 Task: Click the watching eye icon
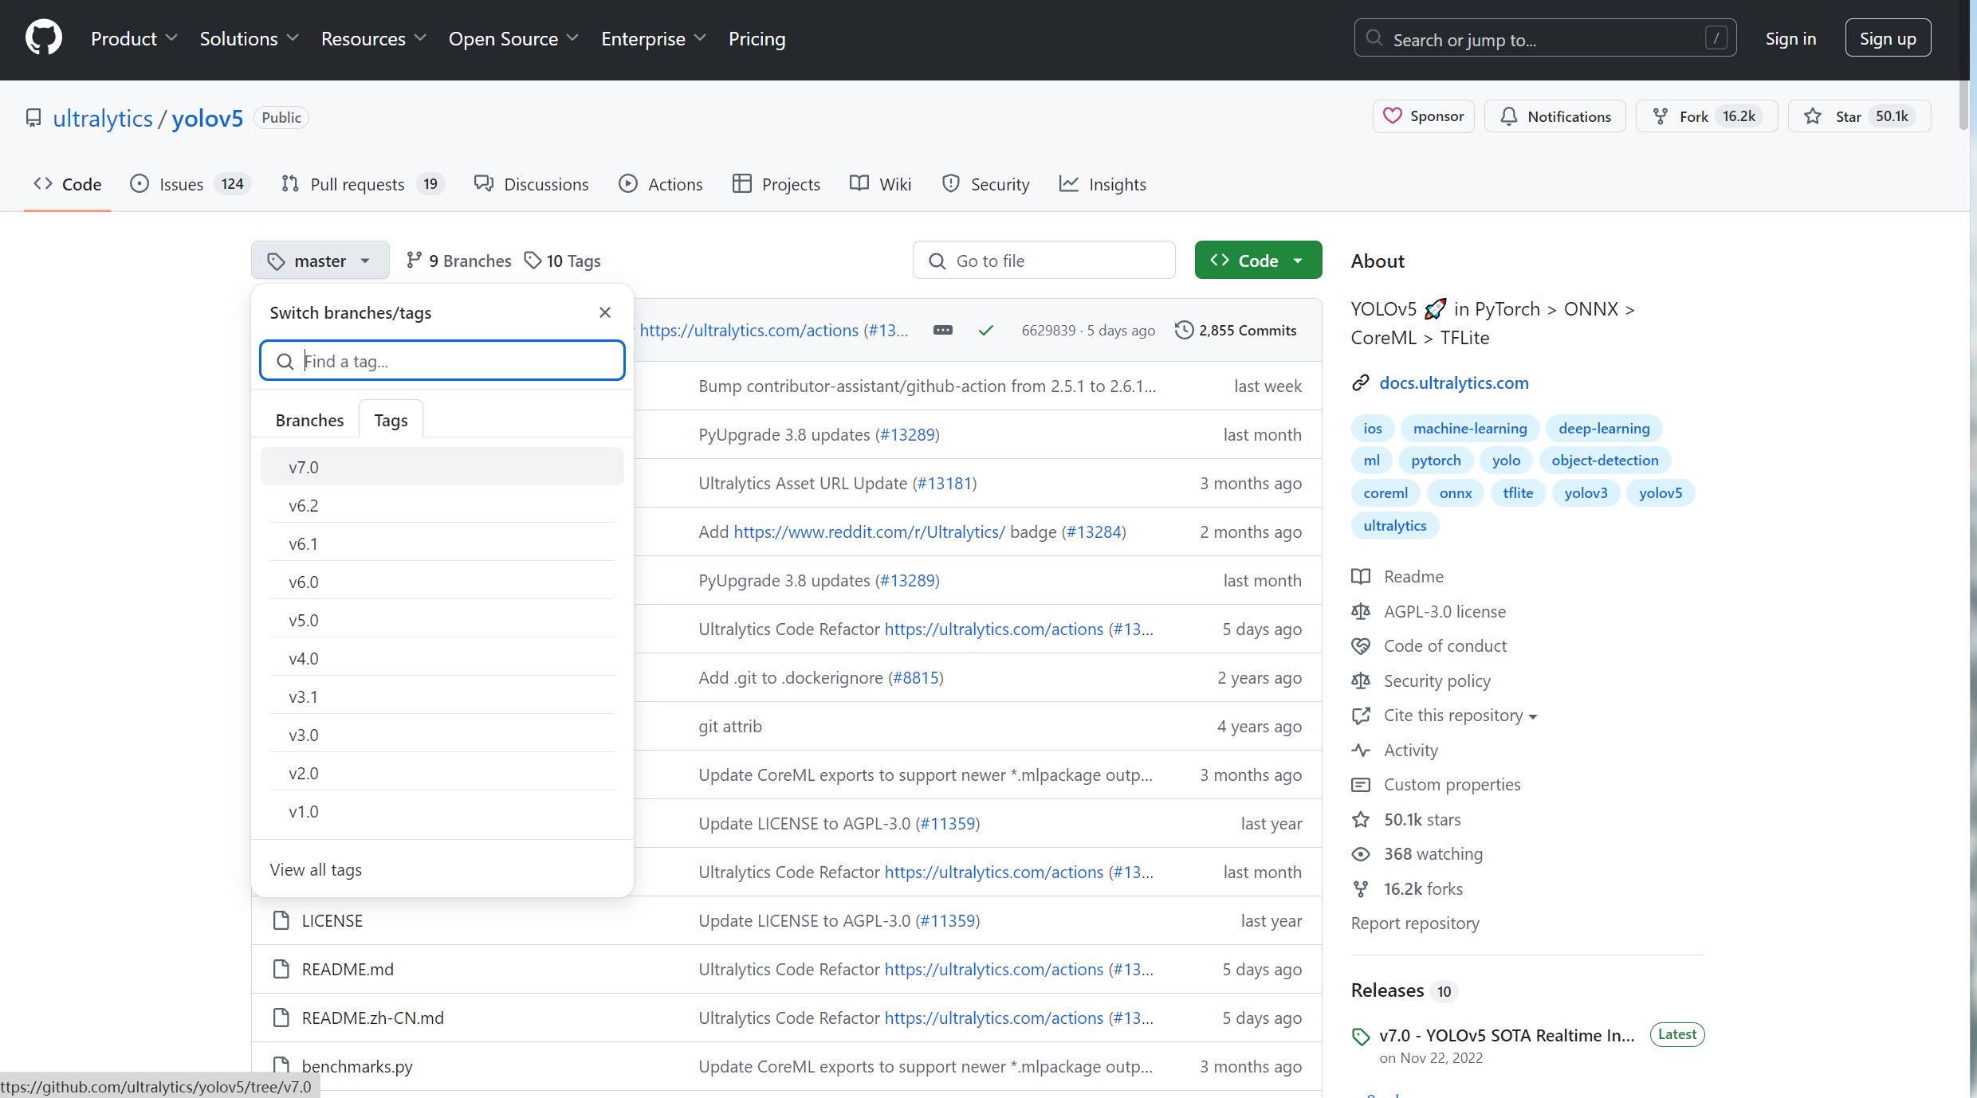[1361, 854]
